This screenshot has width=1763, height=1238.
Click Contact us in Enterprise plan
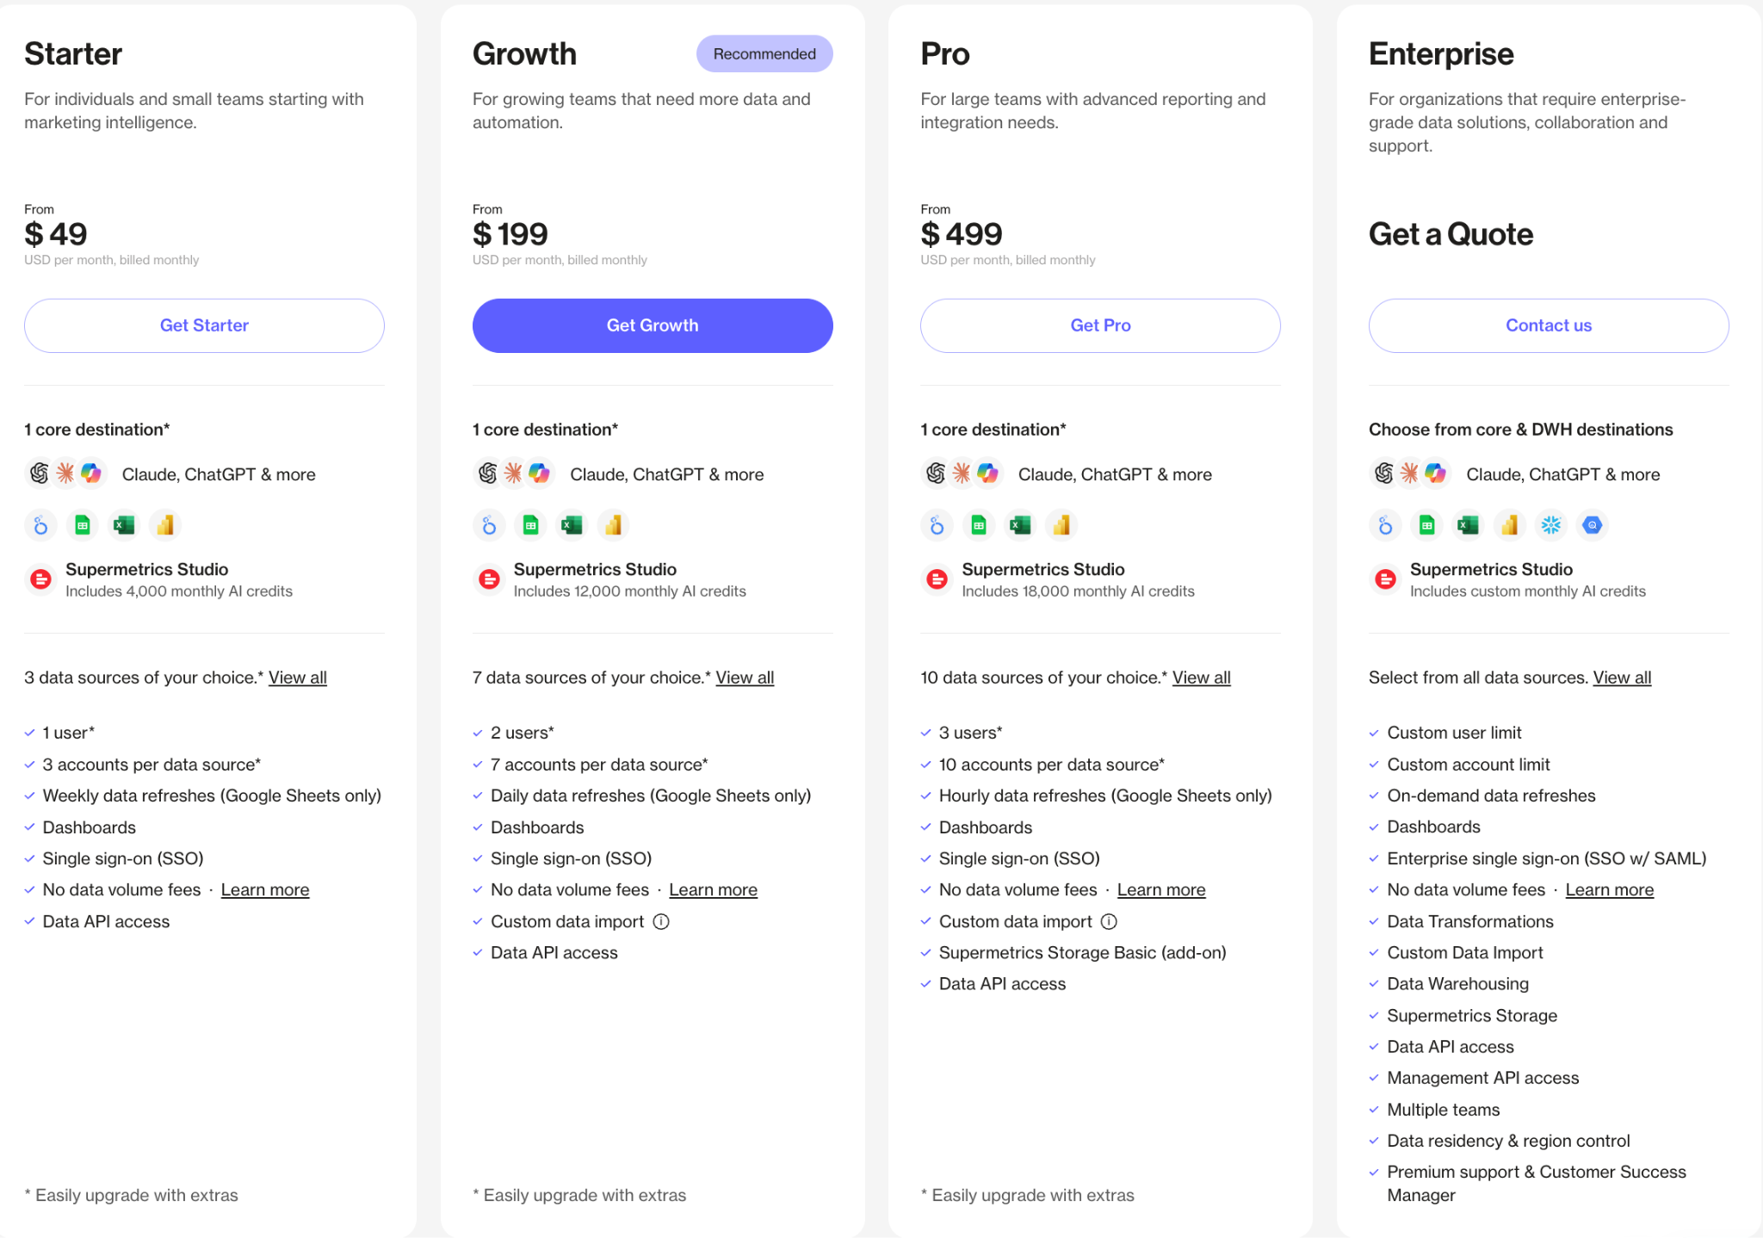point(1549,325)
